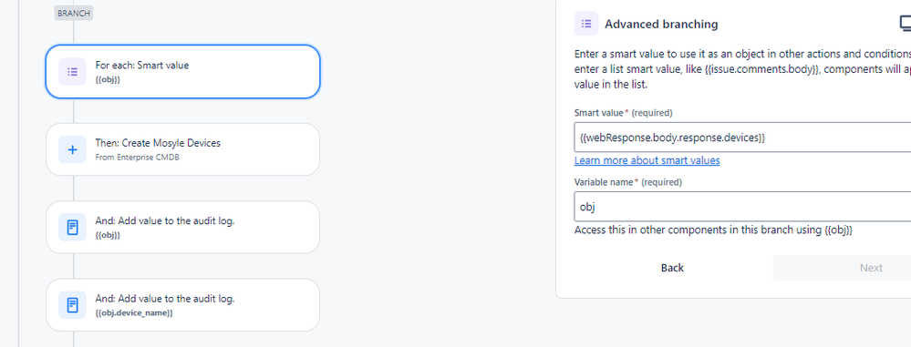Click the Back button

click(672, 268)
